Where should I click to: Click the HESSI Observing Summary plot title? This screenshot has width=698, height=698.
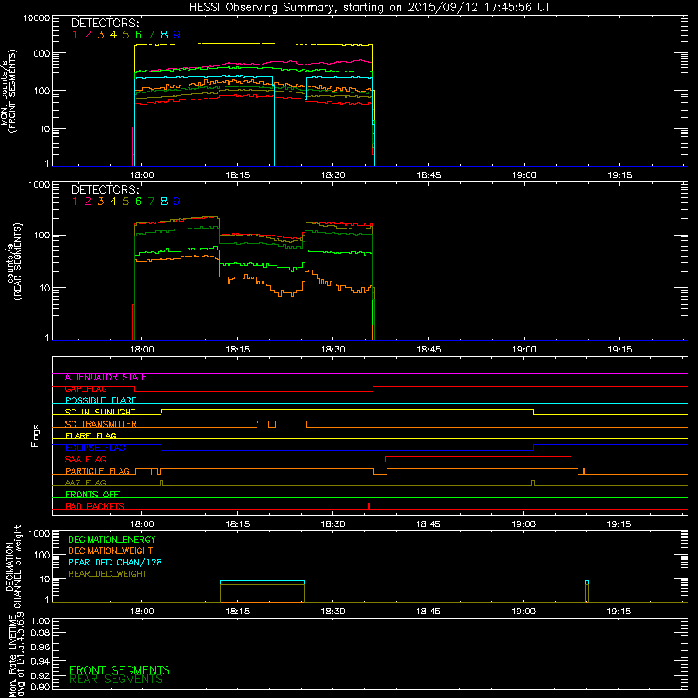tap(370, 8)
